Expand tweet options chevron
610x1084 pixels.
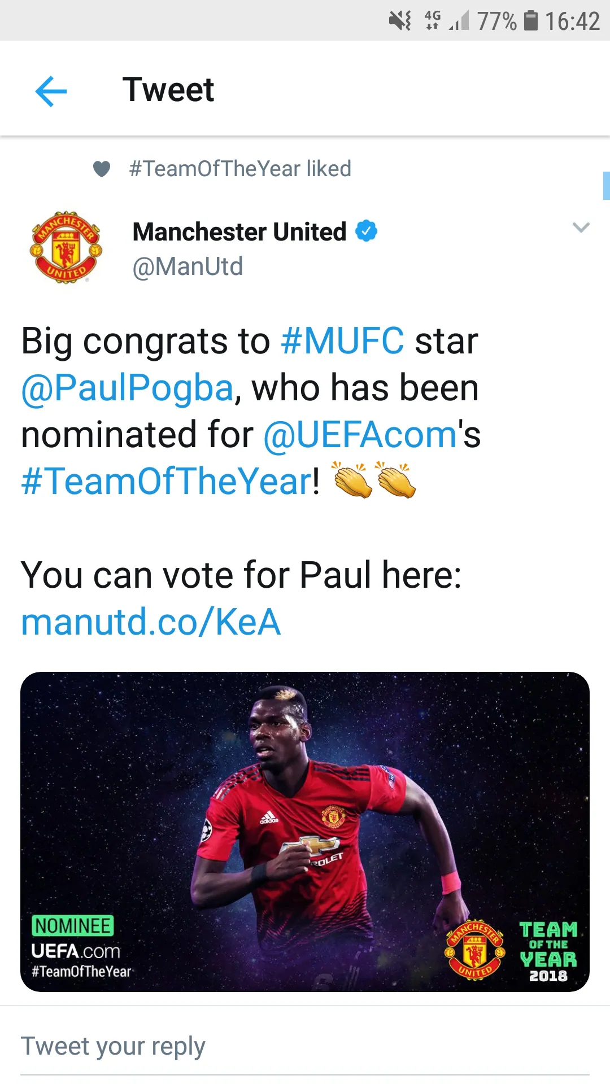click(x=581, y=228)
